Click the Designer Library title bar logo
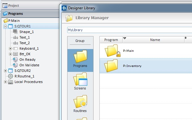The image size is (192, 120). pyautogui.click(x=64, y=8)
